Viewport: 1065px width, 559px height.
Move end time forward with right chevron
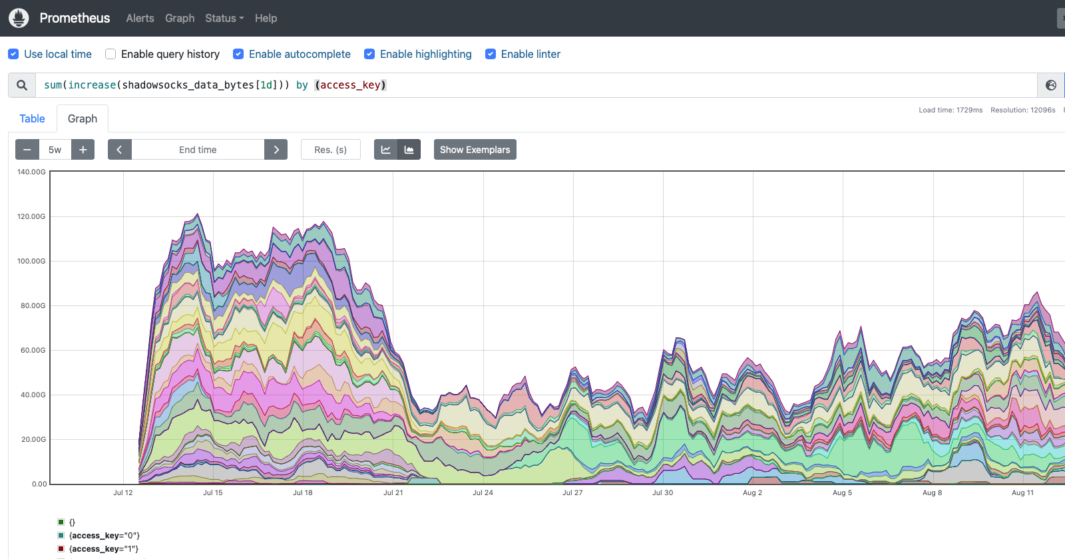[x=276, y=150]
